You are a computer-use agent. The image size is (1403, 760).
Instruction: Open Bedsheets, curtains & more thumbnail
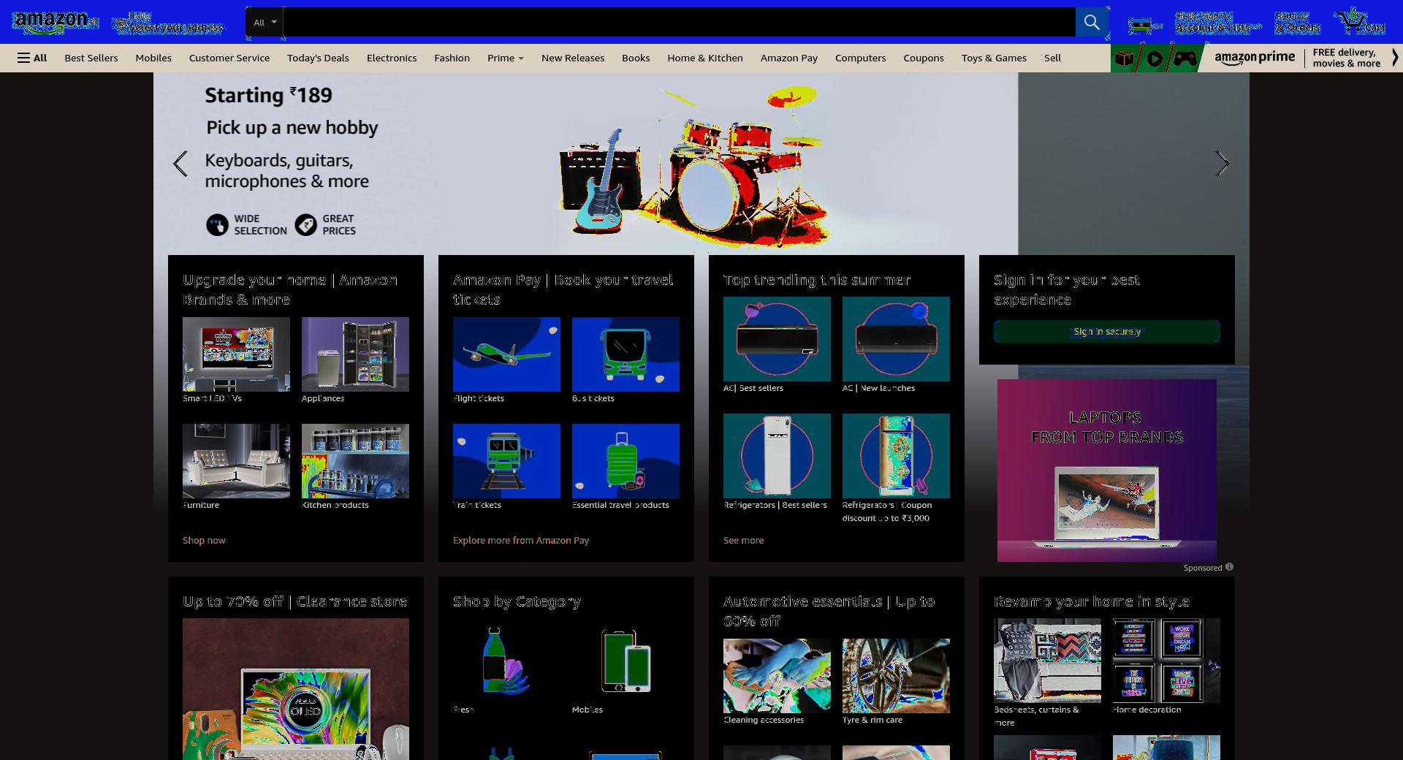1047,661
